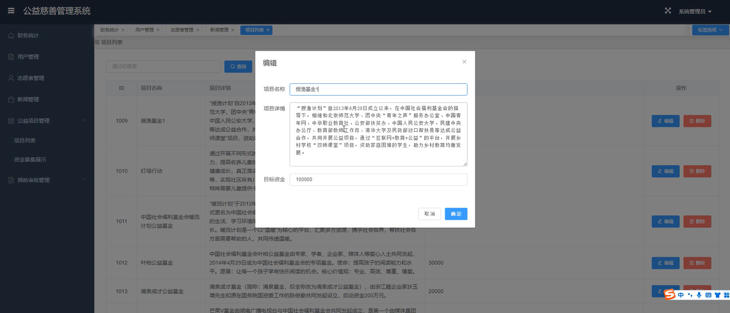
Task: Click the 通过ID搜索 search field
Action: coord(163,66)
